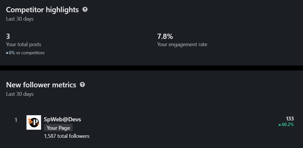Select the "Competitor highlights" heading

[42, 10]
